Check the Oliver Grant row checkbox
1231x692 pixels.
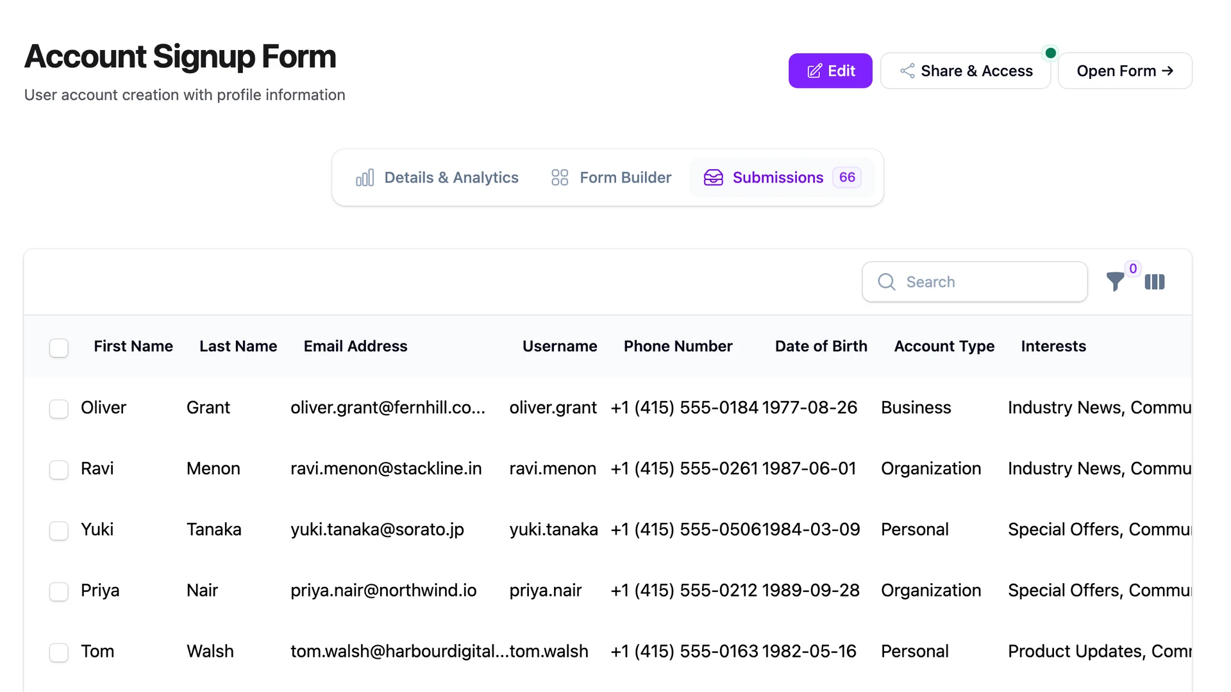pyautogui.click(x=59, y=409)
